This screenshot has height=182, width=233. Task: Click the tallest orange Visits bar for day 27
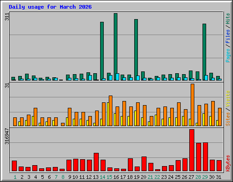[192, 105]
